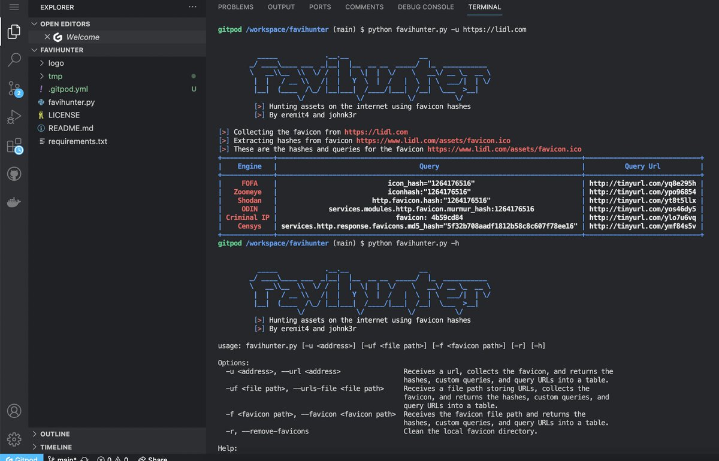719x461 pixels.
Task: Click the ODIN engine cell
Action: pos(249,209)
